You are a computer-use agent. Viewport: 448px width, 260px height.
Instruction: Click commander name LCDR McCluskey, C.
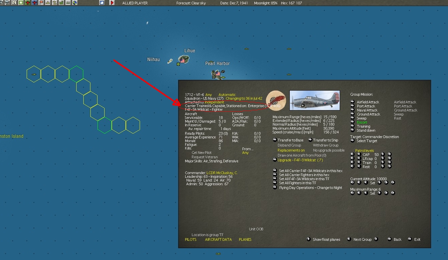tap(222, 173)
